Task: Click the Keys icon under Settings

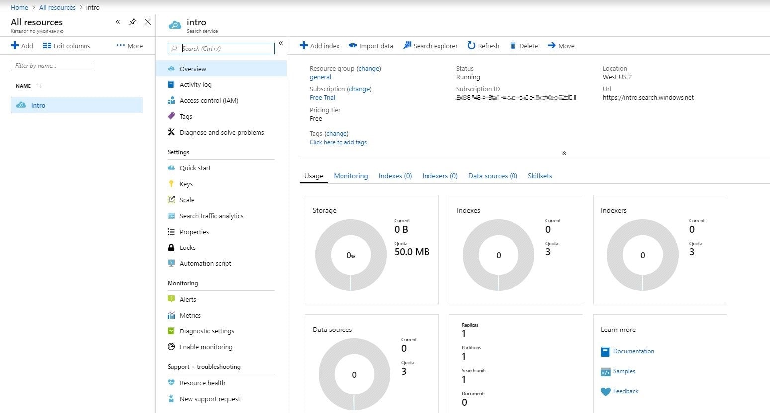Action: pos(171,184)
